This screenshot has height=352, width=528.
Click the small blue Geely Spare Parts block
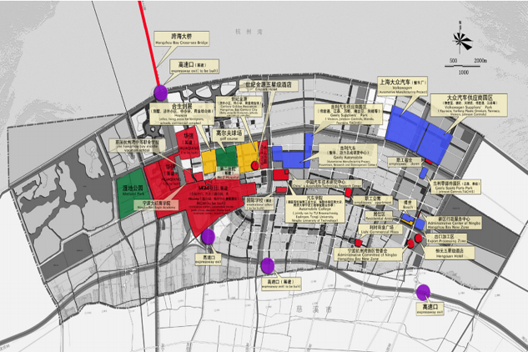pos(424,173)
